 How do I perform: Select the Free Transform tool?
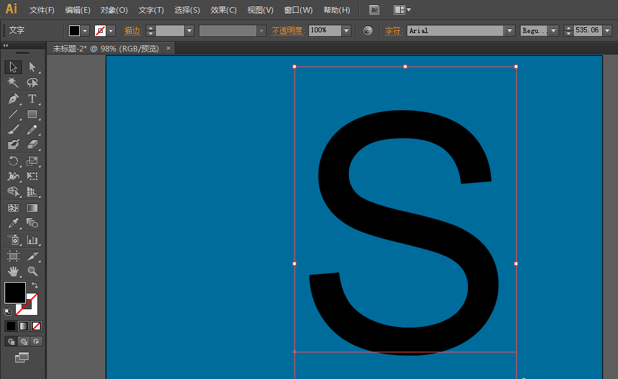32,176
